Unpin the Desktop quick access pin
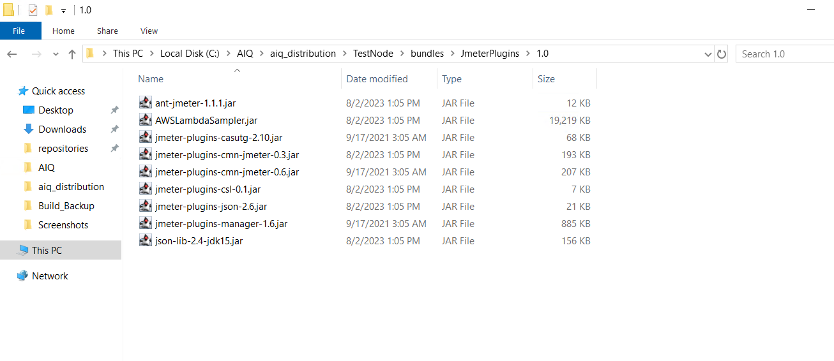Viewport: 834px width, 361px height. [x=114, y=110]
